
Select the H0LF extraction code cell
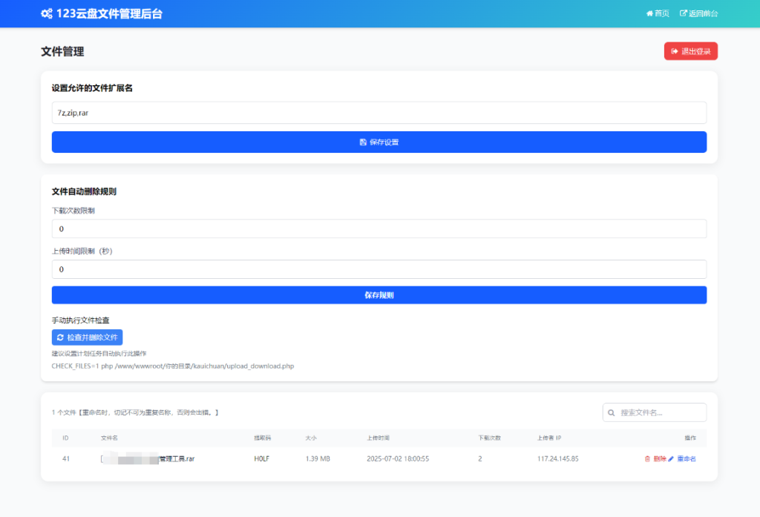click(x=261, y=459)
